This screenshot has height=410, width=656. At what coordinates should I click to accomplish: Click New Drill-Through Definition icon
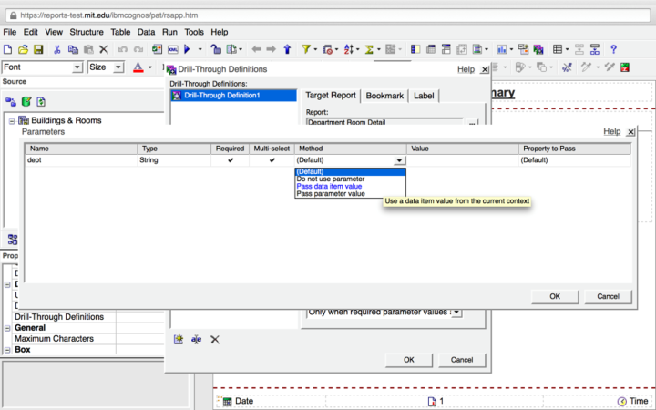coord(179,339)
